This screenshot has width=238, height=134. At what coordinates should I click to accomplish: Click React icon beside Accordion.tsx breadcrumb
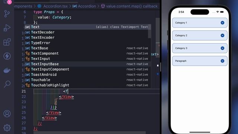coord(39,6)
